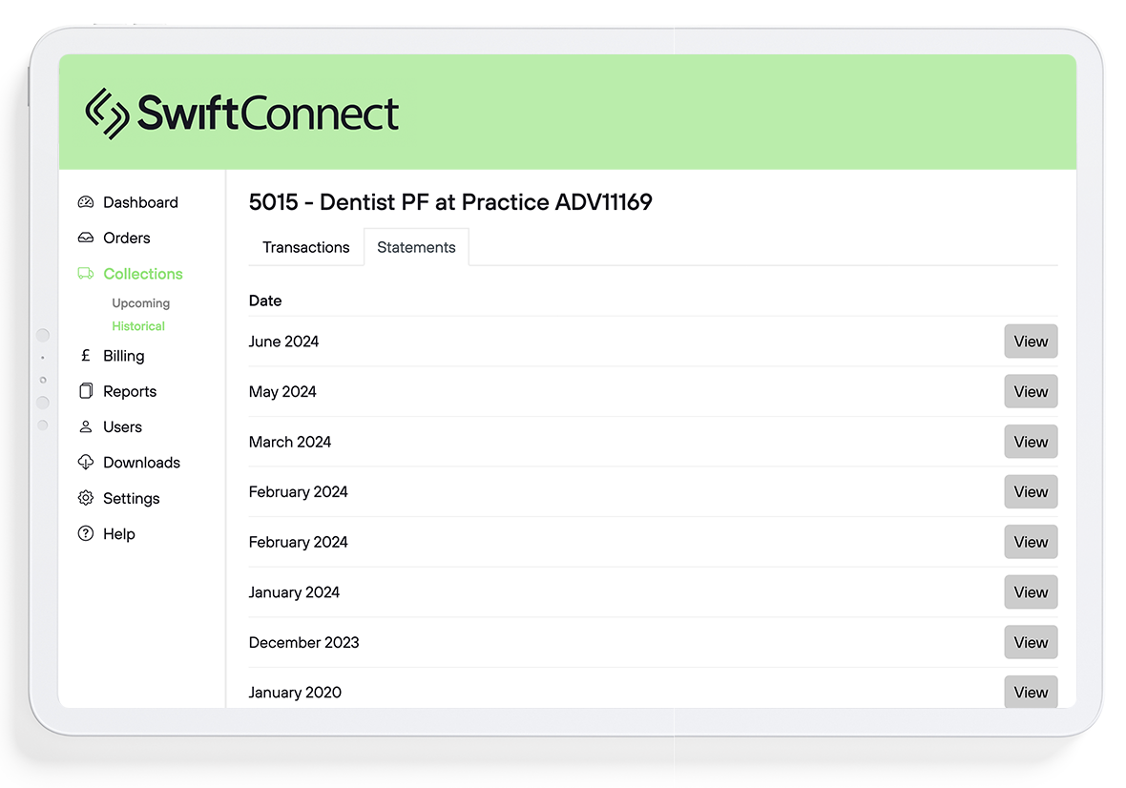Viewport: 1126px width, 788px height.
Task: Select the Historical collections link
Action: [138, 325]
